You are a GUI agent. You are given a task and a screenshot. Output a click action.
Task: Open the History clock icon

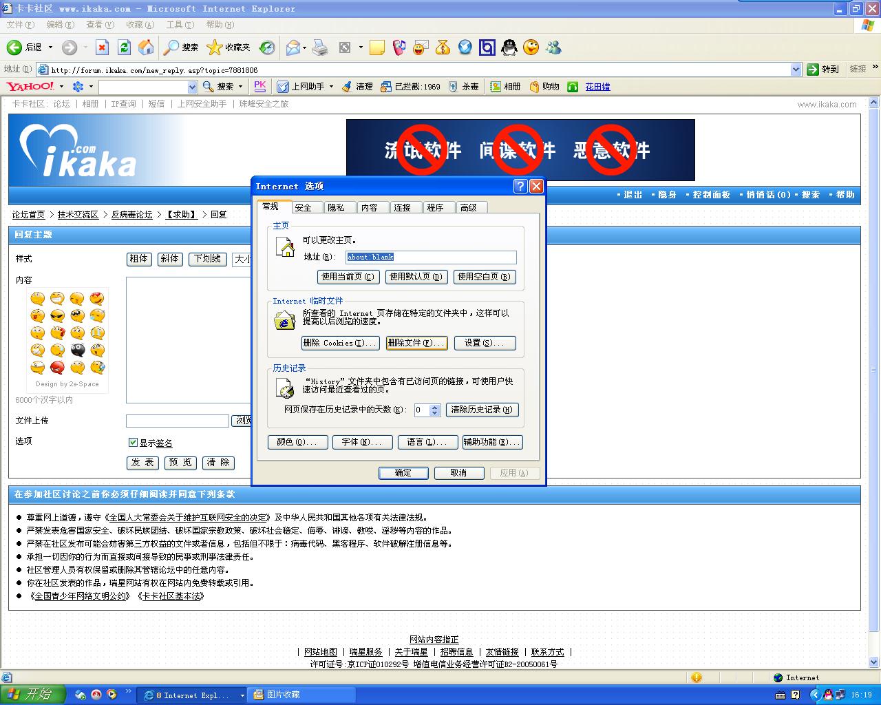coord(267,48)
